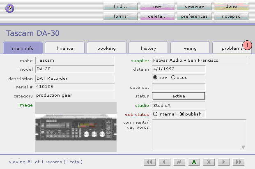This screenshot has height=169, width=255.
Task: Click the serial # field 410106
Action: point(75,87)
